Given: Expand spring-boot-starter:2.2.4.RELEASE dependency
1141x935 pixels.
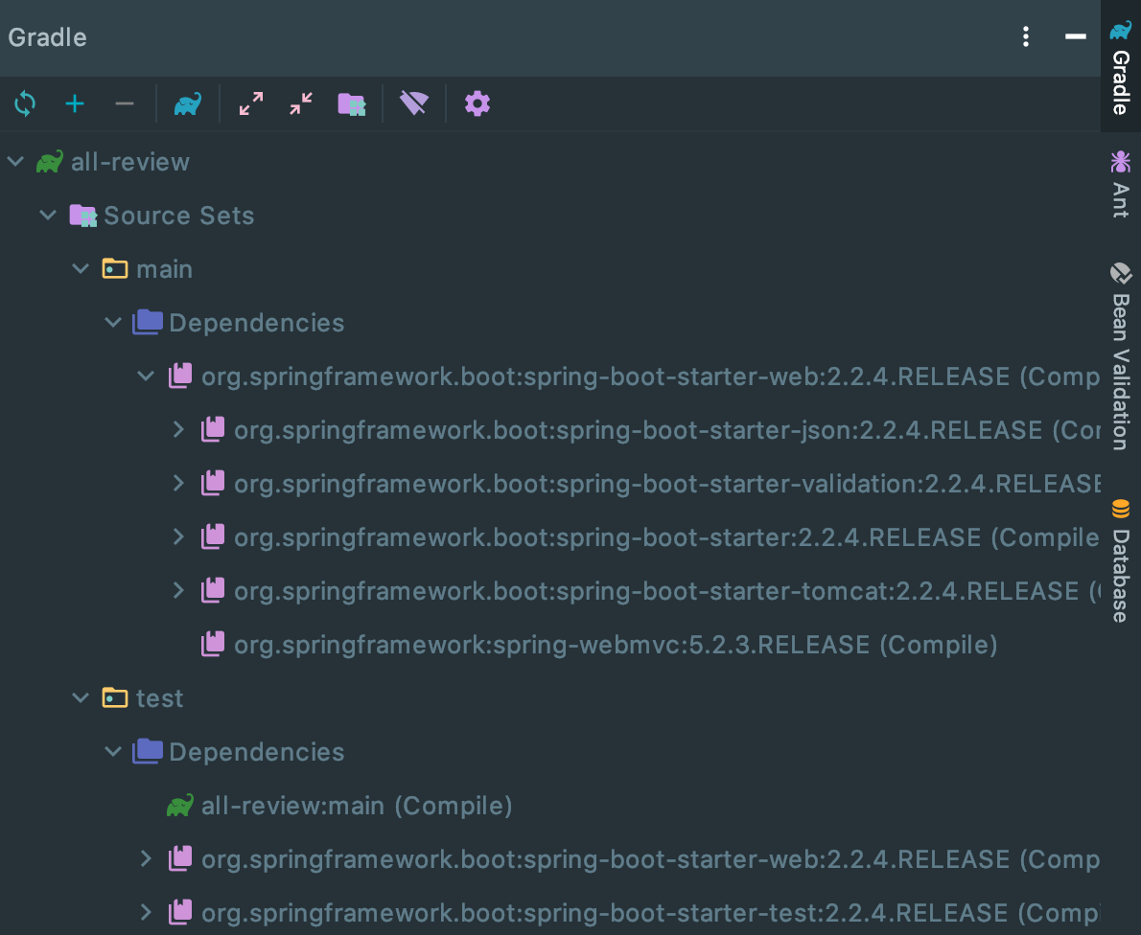Looking at the screenshot, I should pyautogui.click(x=178, y=537).
